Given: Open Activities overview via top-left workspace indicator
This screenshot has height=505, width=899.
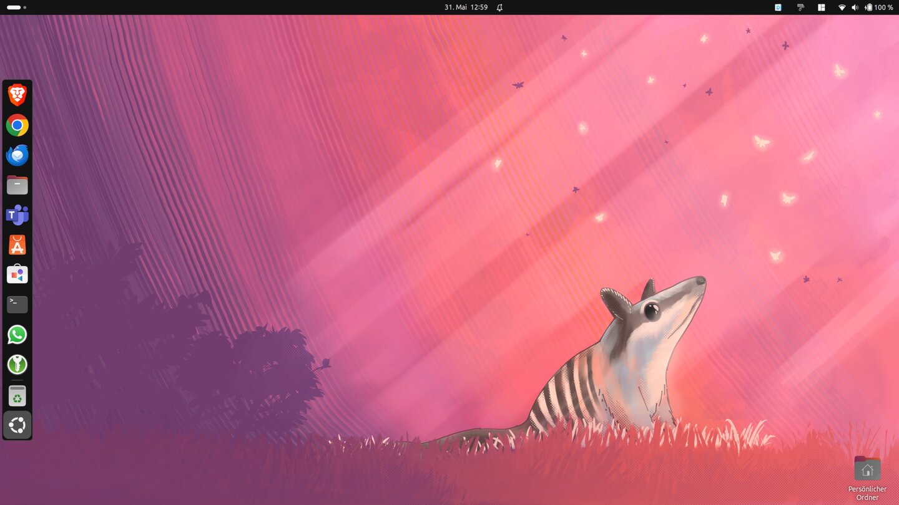Looking at the screenshot, I should tap(16, 7).
